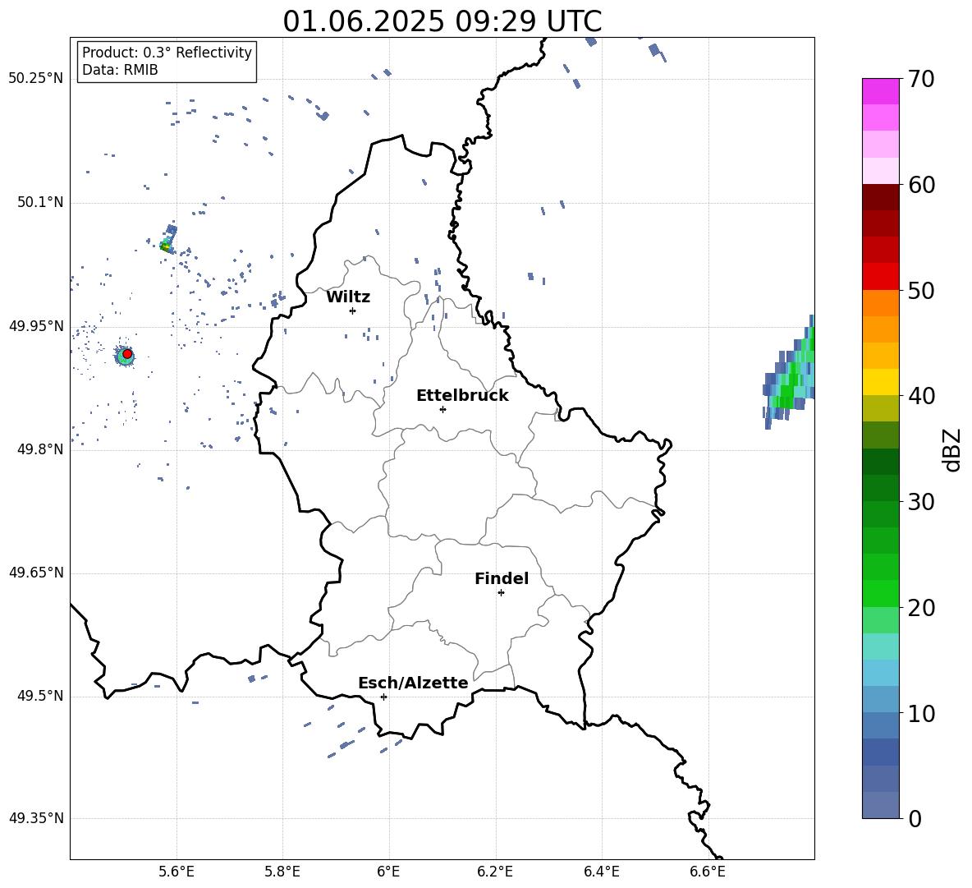The width and height of the screenshot is (972, 888).
Task: Click the 6.4°E longitude label
Action: coord(601,872)
